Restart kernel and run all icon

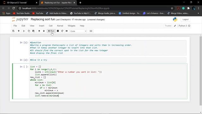pyautogui.click(x=67, y=31)
